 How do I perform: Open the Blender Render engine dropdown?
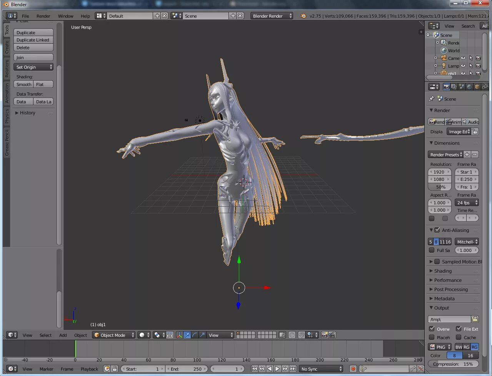[272, 16]
